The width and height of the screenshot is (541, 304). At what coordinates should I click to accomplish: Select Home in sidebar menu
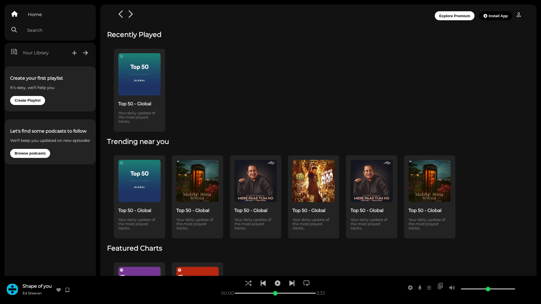(x=35, y=14)
